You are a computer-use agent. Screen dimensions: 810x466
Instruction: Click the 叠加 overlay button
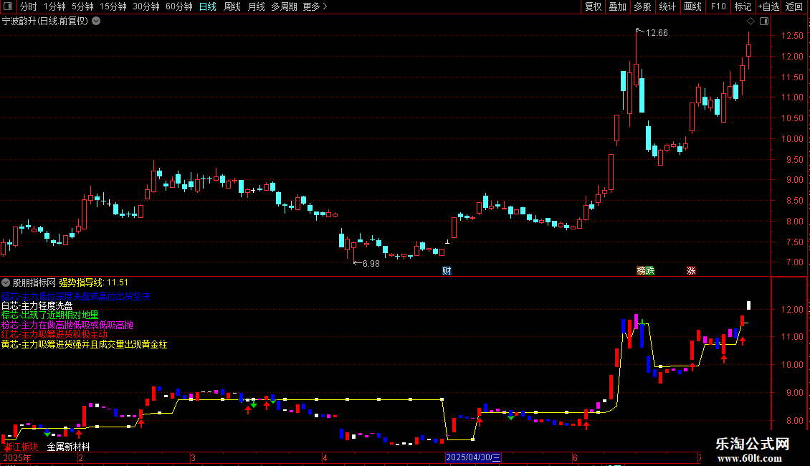pyautogui.click(x=617, y=6)
